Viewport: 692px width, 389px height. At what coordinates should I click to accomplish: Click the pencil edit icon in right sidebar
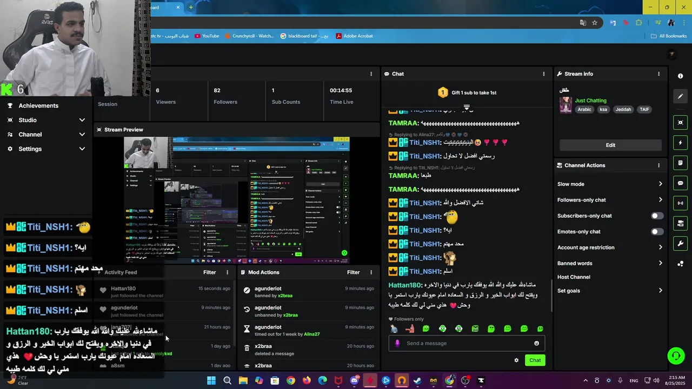click(x=681, y=96)
